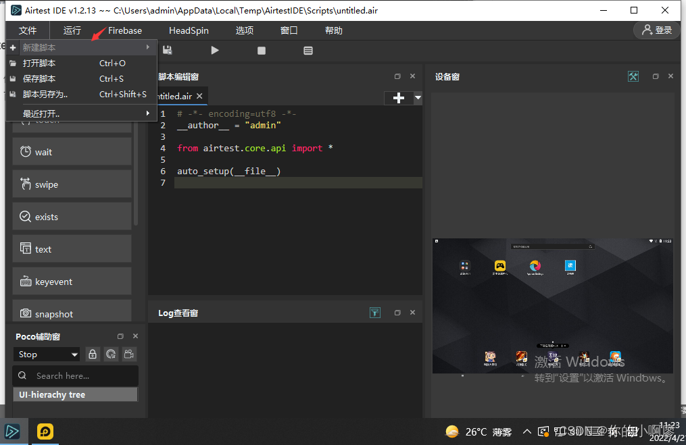686x445 pixels.
Task: Click the Airtest IDE title bar logo
Action: click(x=16, y=10)
